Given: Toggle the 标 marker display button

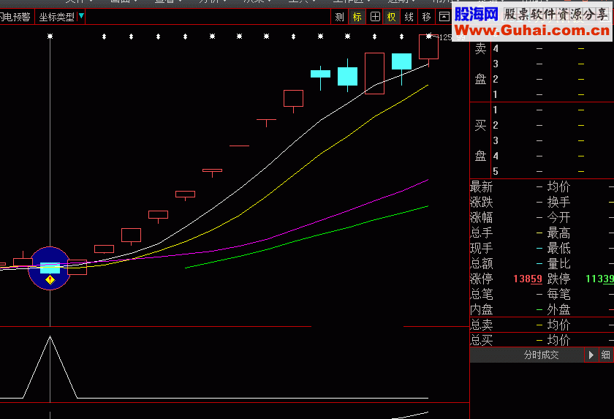Looking at the screenshot, I should pyautogui.click(x=357, y=17).
